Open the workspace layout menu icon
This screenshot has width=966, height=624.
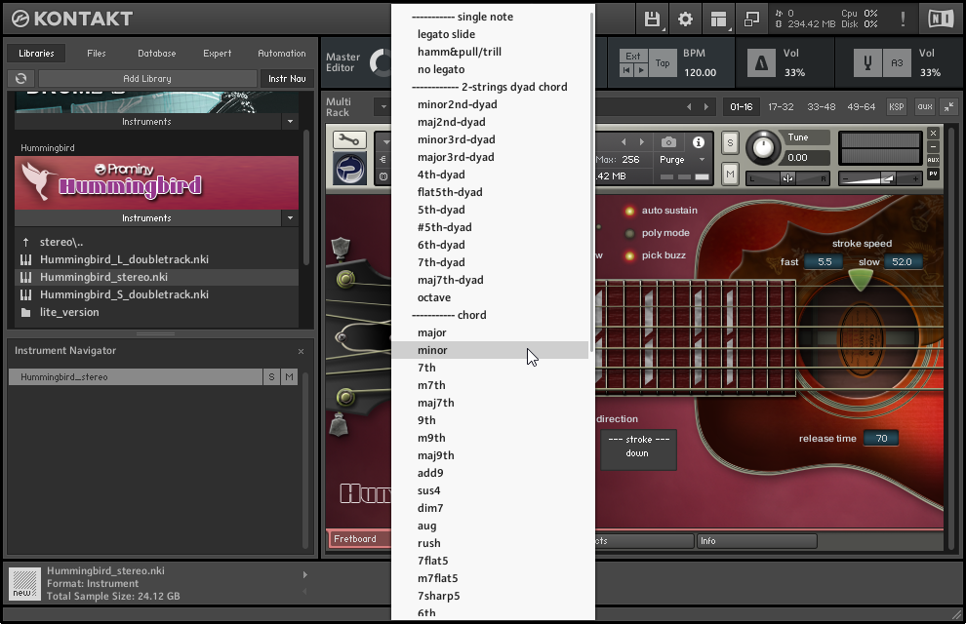coord(718,19)
